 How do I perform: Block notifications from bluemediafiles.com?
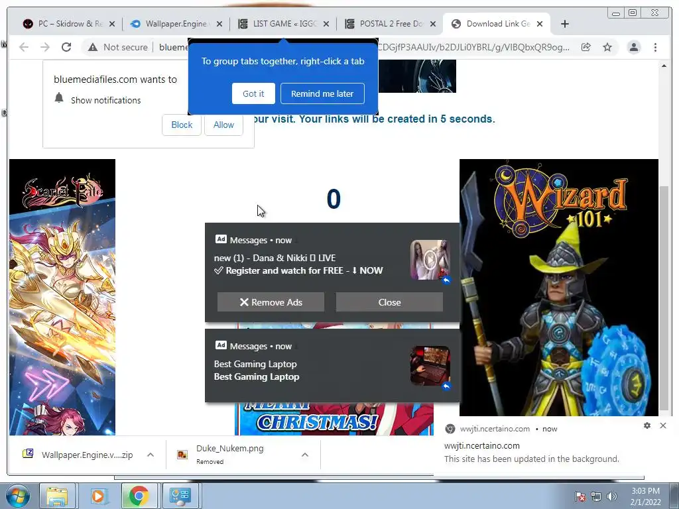point(182,125)
